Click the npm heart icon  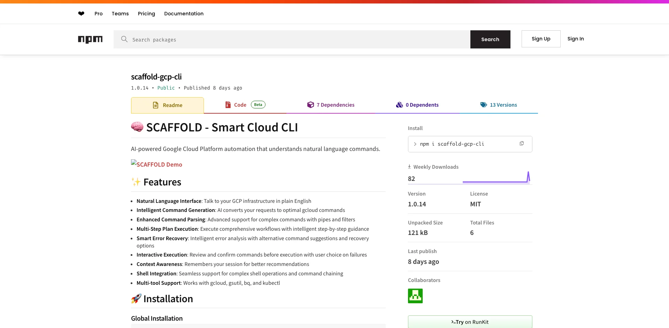[81, 14]
